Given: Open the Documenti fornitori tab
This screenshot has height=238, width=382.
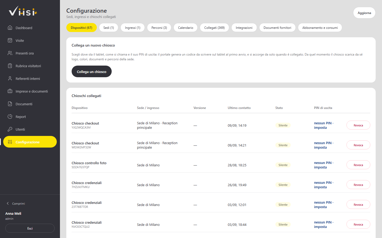Looking at the screenshot, I should (x=277, y=28).
